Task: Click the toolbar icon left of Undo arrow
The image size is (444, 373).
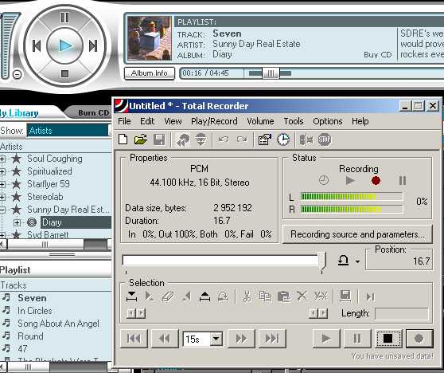Action: [x=201, y=139]
